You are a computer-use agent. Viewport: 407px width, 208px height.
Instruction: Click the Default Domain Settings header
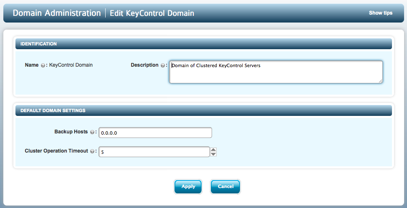(204, 110)
